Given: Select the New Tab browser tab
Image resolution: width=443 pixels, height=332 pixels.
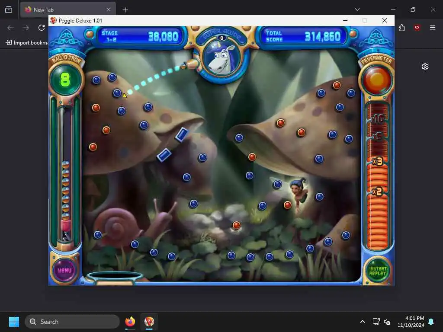Looking at the screenshot, I should click(68, 10).
